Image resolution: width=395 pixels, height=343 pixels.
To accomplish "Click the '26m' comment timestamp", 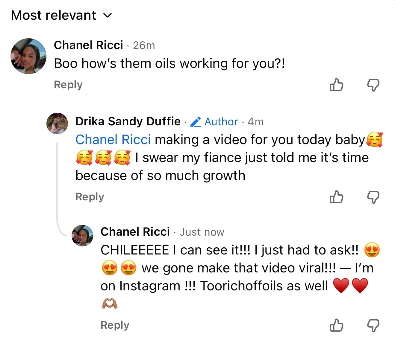I will coord(144,45).
